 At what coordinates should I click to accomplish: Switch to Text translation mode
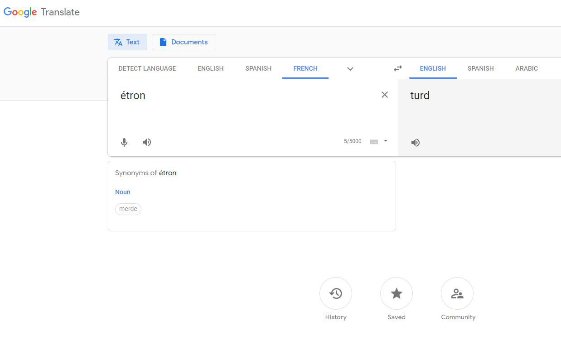[127, 42]
